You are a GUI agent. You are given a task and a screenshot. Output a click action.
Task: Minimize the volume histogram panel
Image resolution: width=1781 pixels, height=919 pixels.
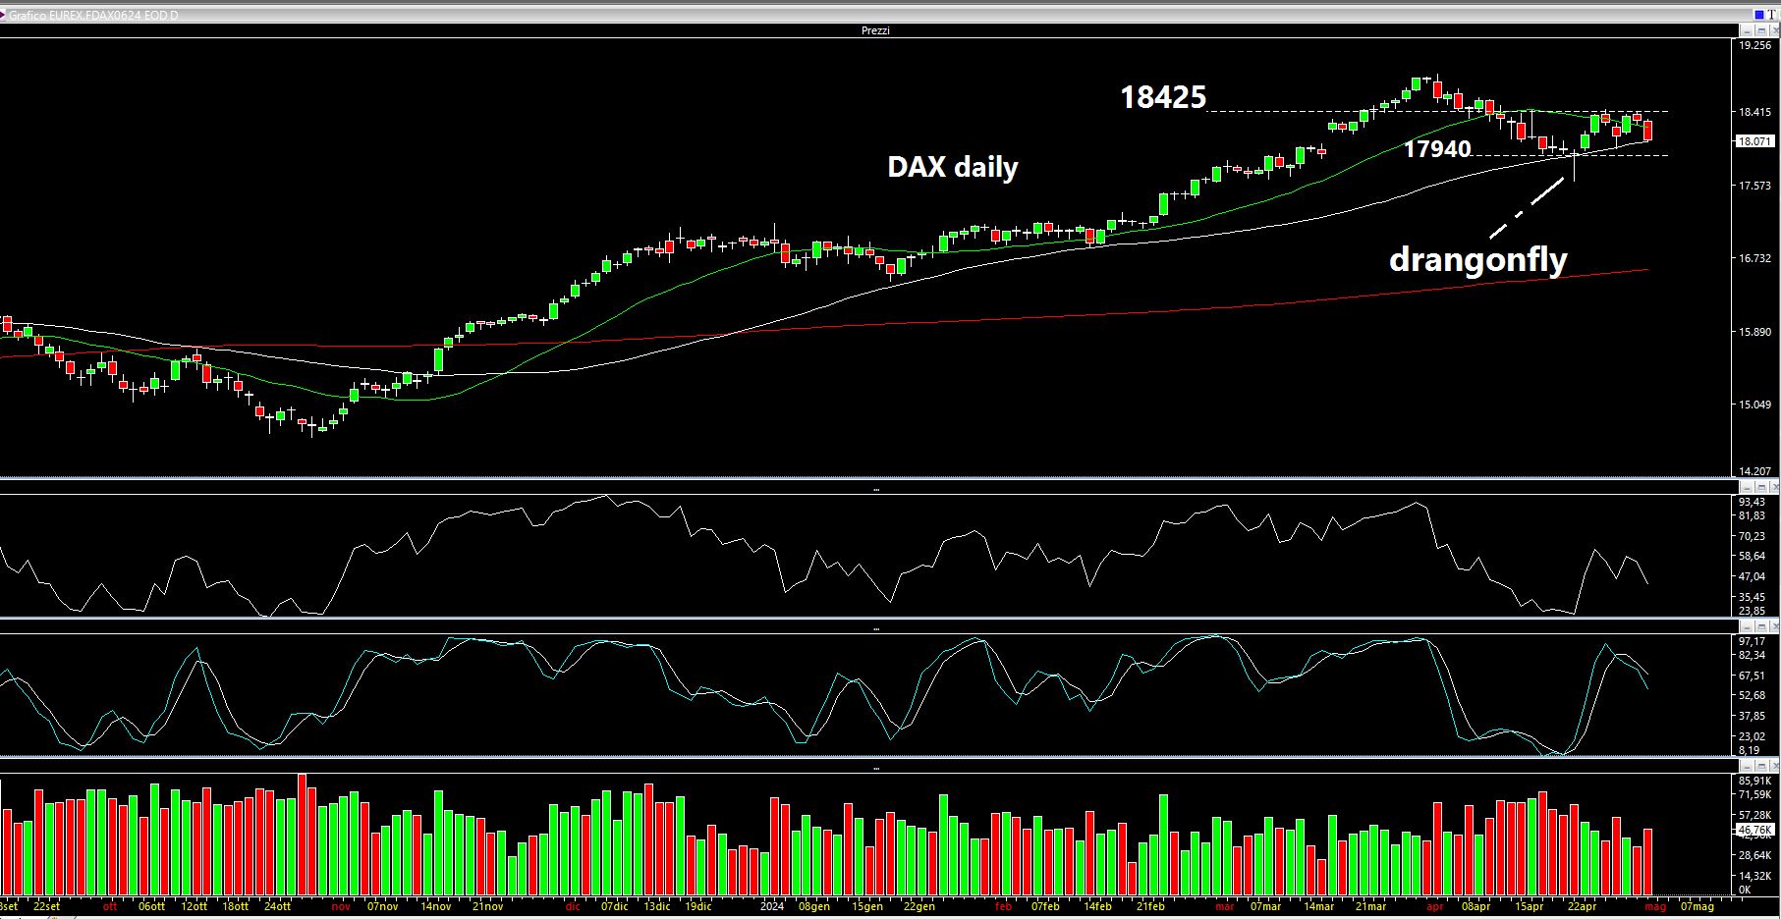point(1747,766)
